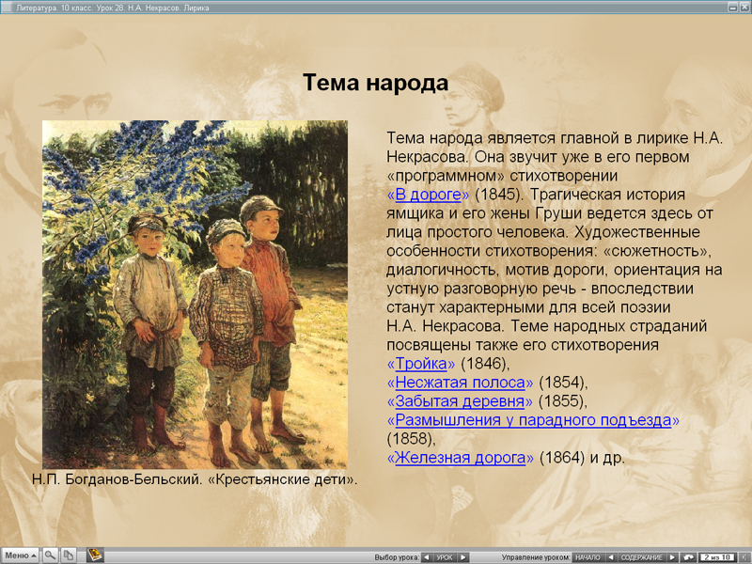Open СОДЕРЖАНИЕ lesson contents
752x564 pixels.
[x=642, y=555]
